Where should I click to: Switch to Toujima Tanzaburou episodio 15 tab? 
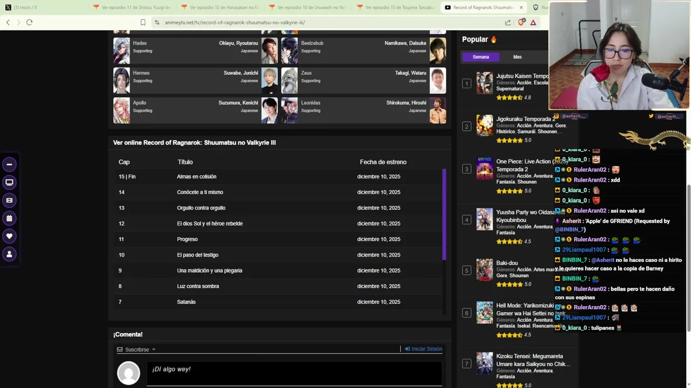(x=396, y=8)
